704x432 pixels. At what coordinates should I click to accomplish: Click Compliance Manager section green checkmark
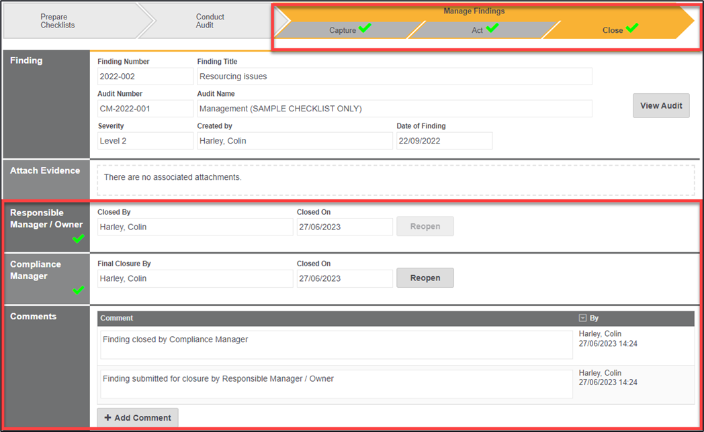coord(78,290)
